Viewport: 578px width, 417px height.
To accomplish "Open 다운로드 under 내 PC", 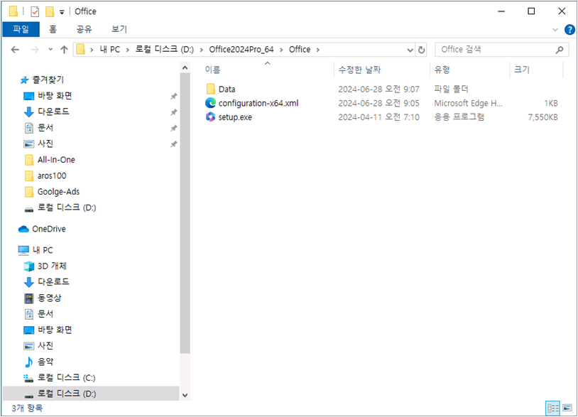I will tap(46, 282).
